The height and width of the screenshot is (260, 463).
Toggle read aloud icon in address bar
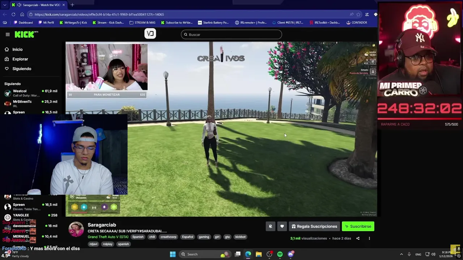[352, 14]
